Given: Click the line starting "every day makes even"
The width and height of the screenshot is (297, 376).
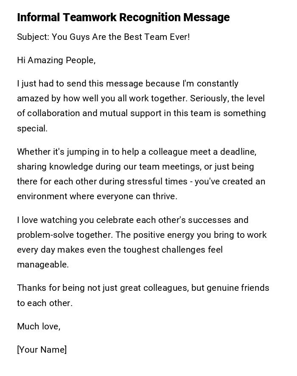Looking at the screenshot, I should [x=120, y=250].
